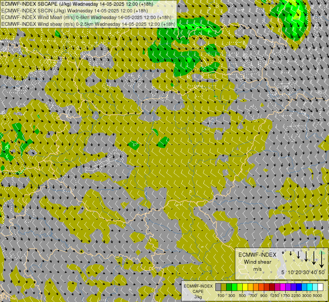Select the olive CAPE legend swatch
The image size is (329, 302).
[224, 287]
